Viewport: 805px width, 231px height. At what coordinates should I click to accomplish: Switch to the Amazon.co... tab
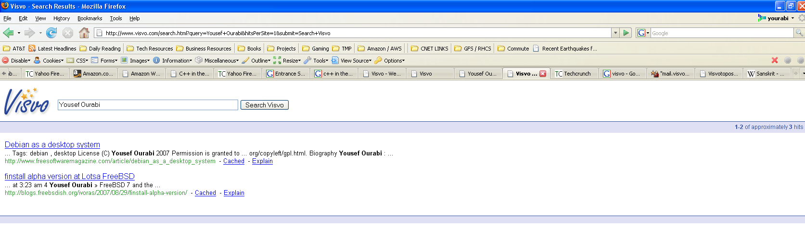(94, 74)
